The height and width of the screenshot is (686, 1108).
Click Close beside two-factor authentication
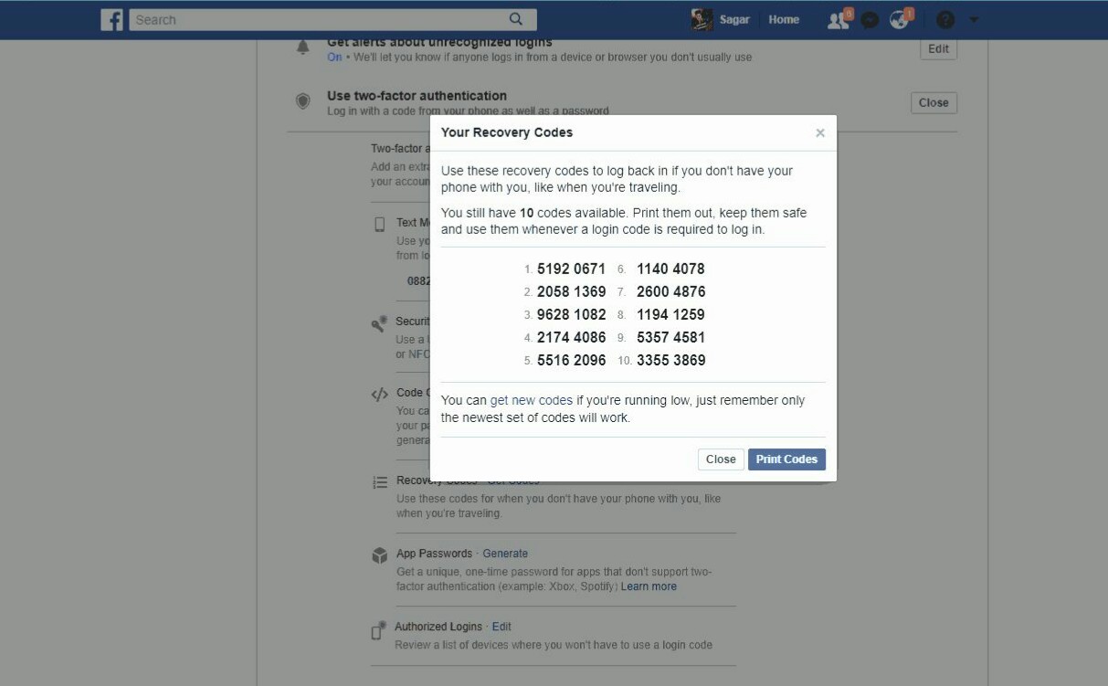(x=934, y=103)
